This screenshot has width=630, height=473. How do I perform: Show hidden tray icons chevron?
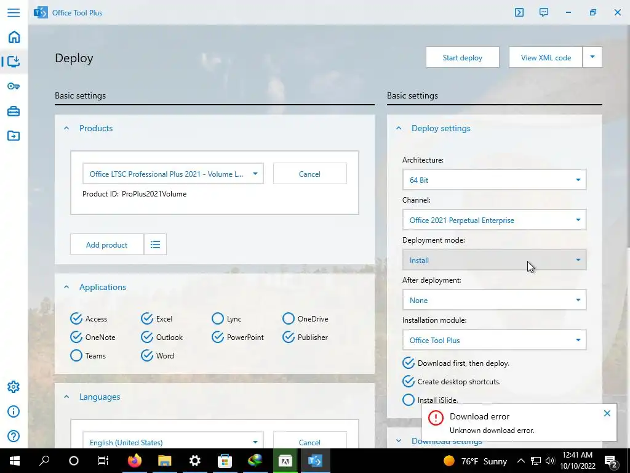click(520, 461)
